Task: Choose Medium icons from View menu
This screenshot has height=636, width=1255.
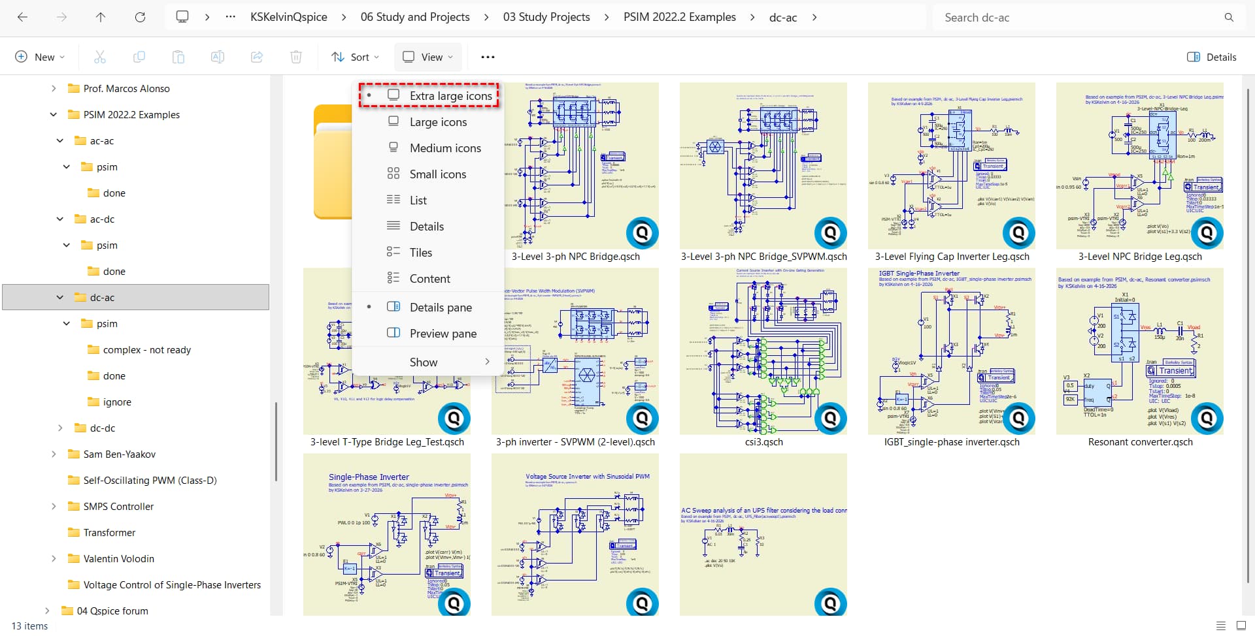Action: click(444, 148)
